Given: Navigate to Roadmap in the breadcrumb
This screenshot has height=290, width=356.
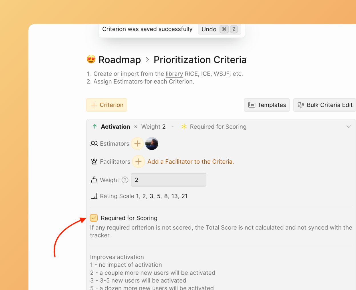Looking at the screenshot, I should tap(120, 60).
